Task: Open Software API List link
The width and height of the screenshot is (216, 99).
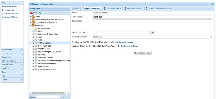Action: pyautogui.click(x=10, y=17)
